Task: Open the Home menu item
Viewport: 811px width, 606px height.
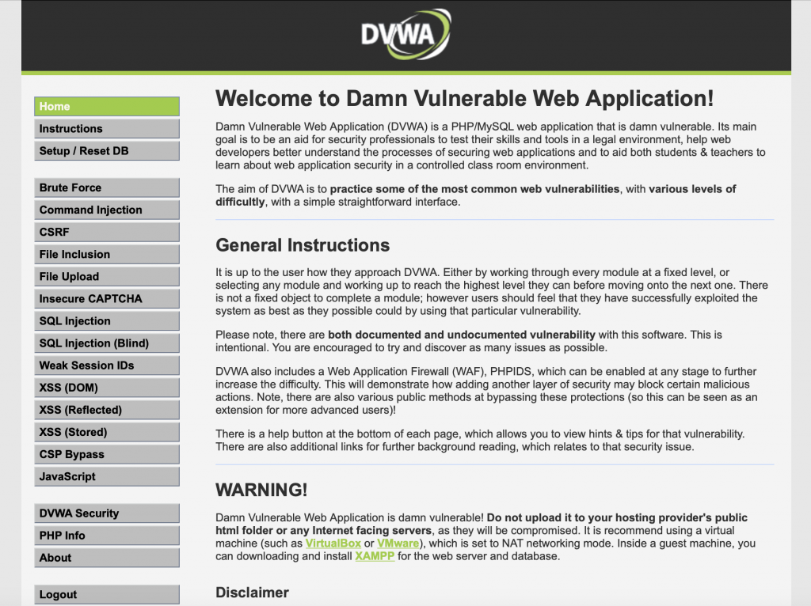Action: [107, 107]
